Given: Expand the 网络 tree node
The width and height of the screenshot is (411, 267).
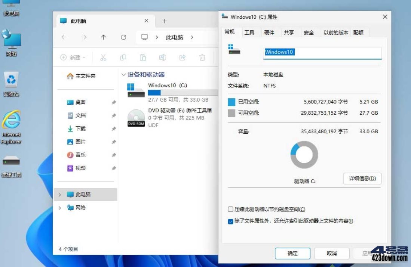Looking at the screenshot, I should click(60, 208).
